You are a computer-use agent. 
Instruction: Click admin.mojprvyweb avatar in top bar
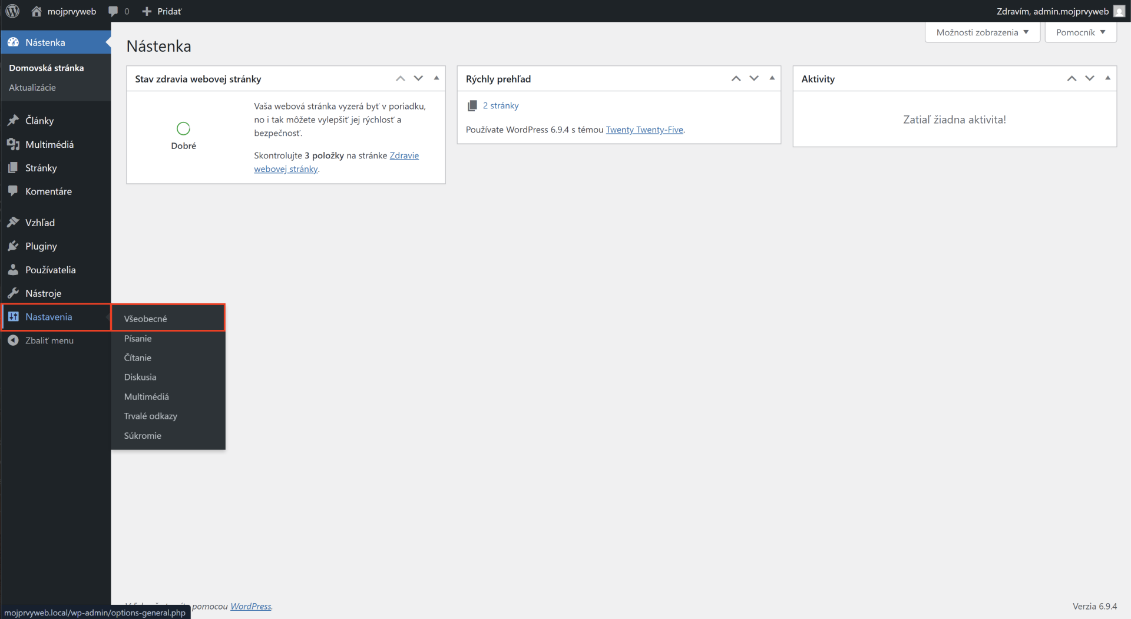pos(1119,11)
